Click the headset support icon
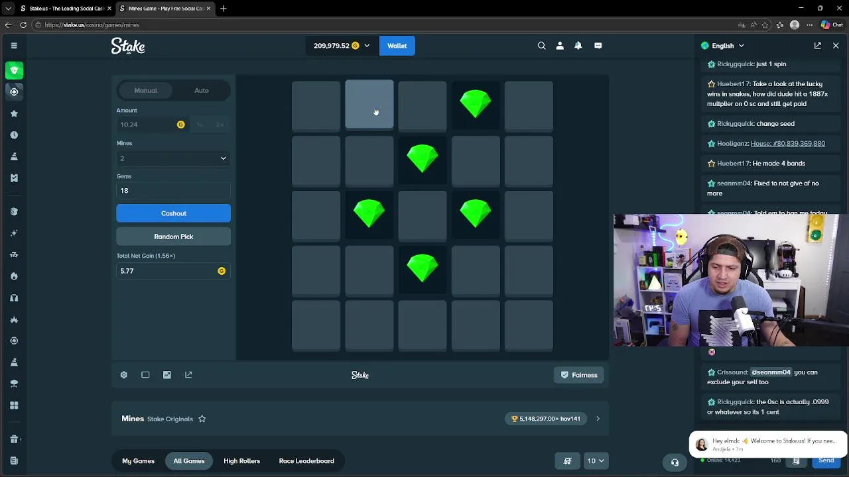 point(675,462)
